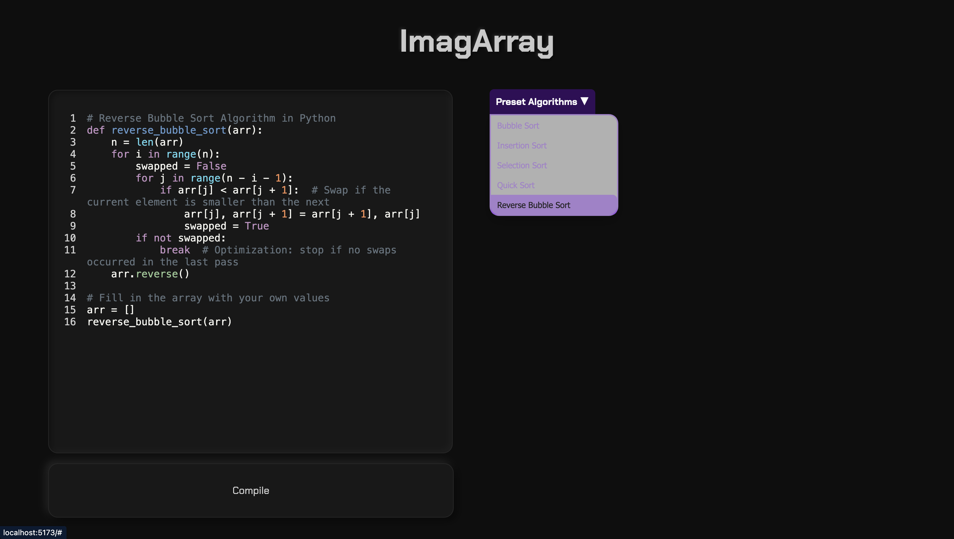Viewport: 954px width, 539px height.
Task: Click the def reverse_bubble_sort(arr) line
Action: point(174,130)
